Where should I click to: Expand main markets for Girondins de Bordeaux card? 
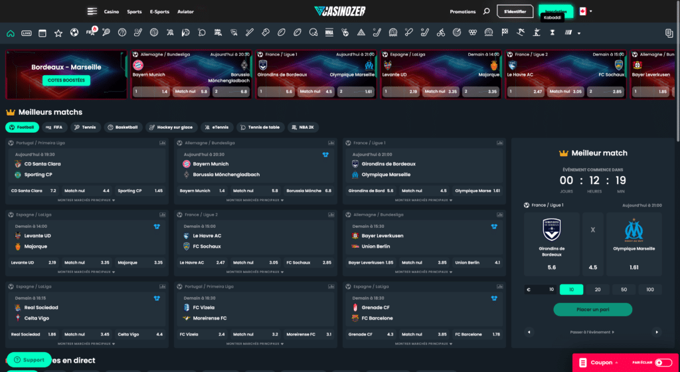tap(424, 201)
